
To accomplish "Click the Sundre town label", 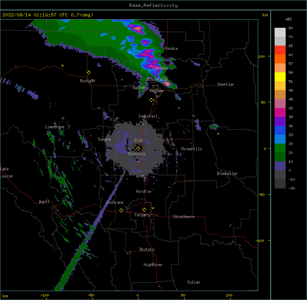I will 104,139.
